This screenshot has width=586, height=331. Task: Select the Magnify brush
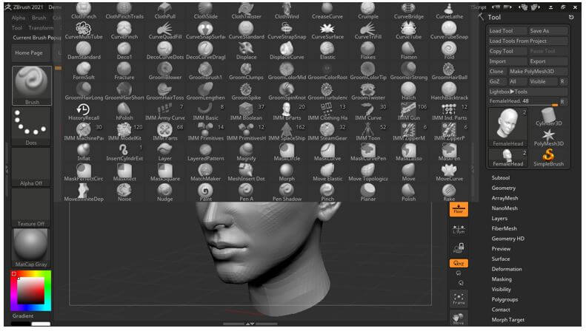pos(246,151)
